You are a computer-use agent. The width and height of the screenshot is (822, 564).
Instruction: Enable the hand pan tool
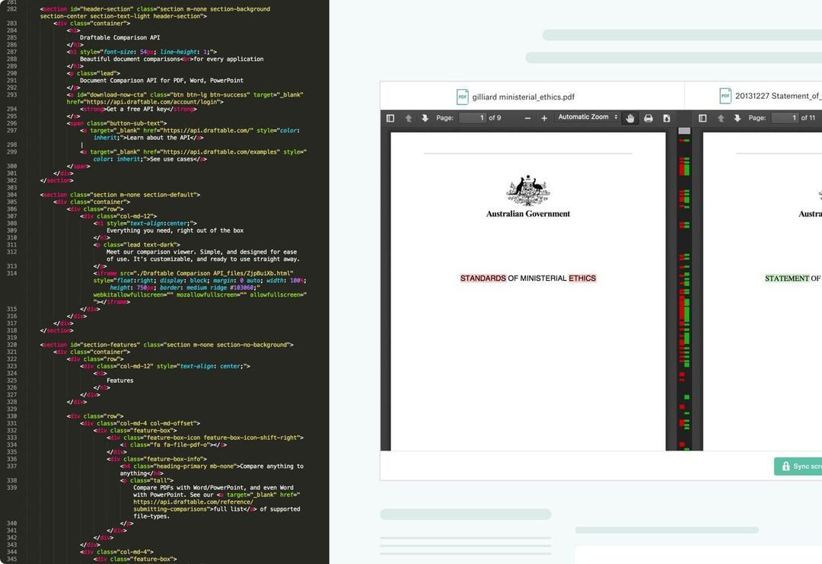(629, 119)
